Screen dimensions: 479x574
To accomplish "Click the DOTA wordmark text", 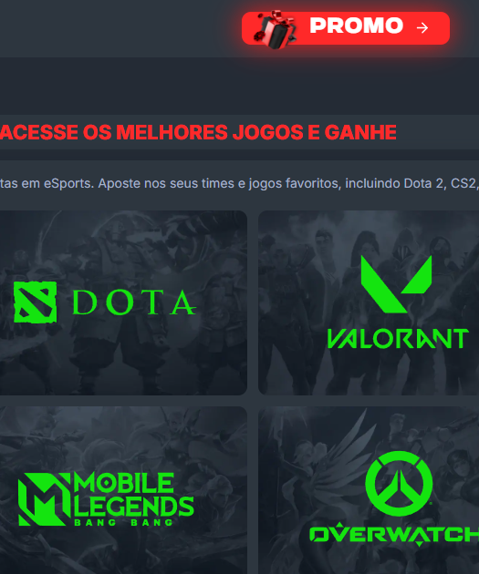I will [134, 302].
